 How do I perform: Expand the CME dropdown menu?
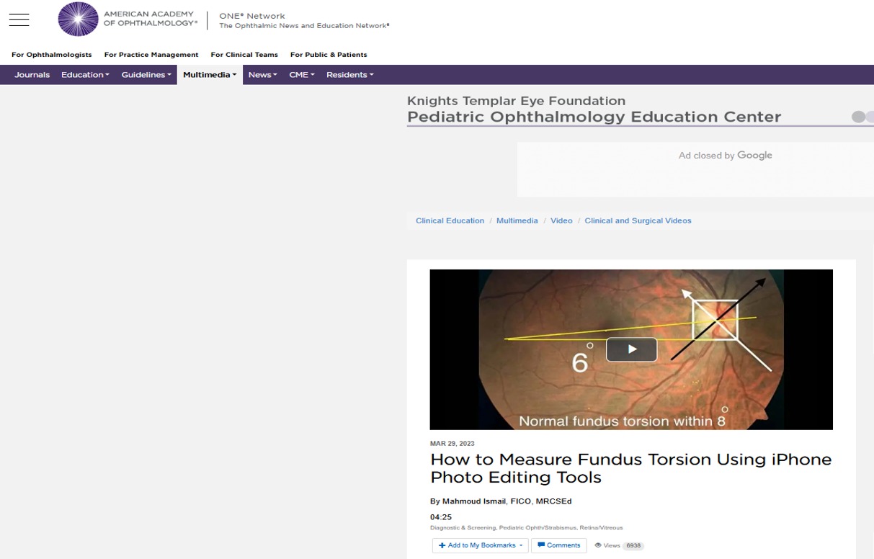[x=302, y=75]
